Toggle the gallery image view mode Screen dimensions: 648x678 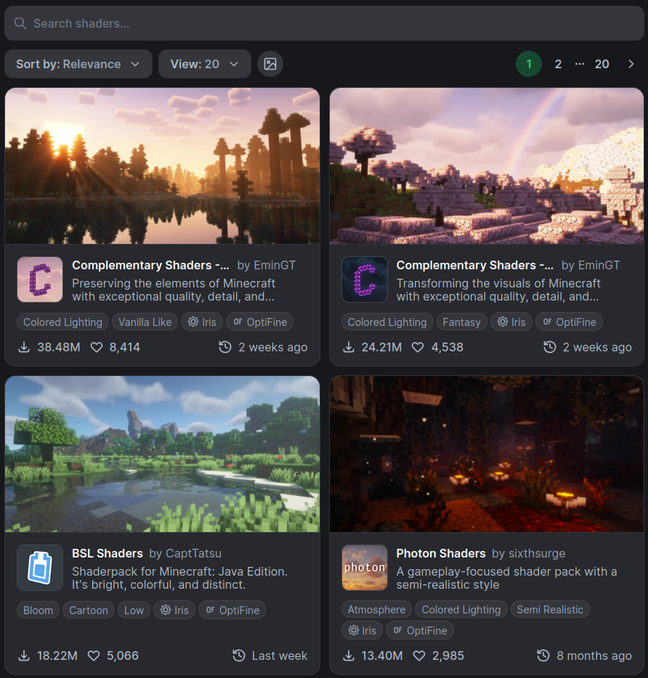(269, 64)
